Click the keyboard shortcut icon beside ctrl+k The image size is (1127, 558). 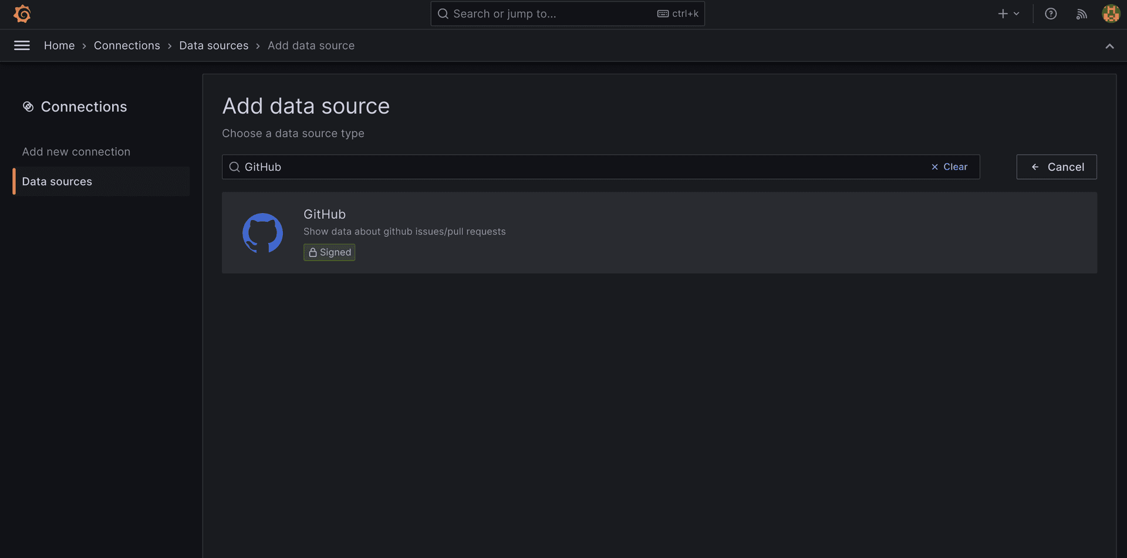tap(663, 13)
